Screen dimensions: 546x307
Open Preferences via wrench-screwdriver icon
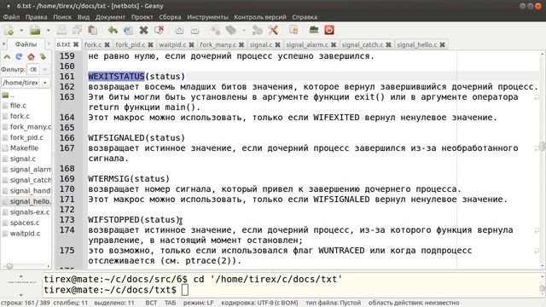(x=273, y=31)
